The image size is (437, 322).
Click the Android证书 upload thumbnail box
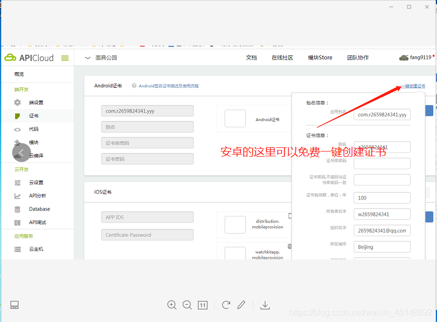tap(235, 119)
